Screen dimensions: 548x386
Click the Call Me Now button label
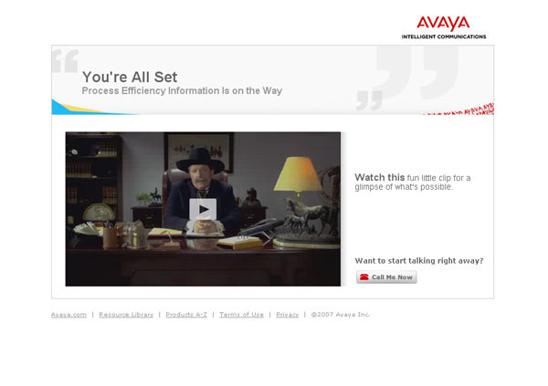coord(392,277)
